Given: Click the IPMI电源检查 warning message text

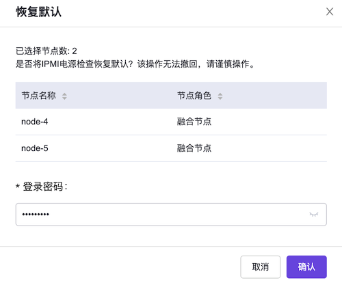Looking at the screenshot, I should [135, 64].
